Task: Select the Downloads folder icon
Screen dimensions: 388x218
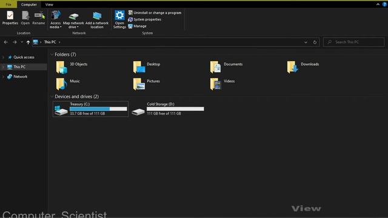Action: (292, 67)
